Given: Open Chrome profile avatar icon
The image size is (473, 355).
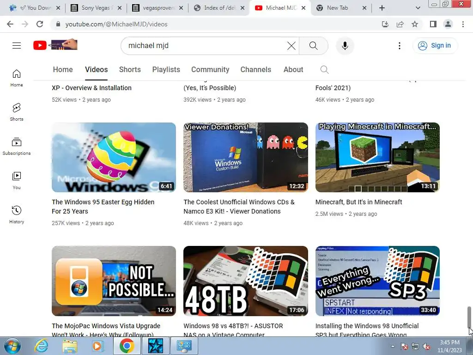Looking at the screenshot, I should [448, 24].
